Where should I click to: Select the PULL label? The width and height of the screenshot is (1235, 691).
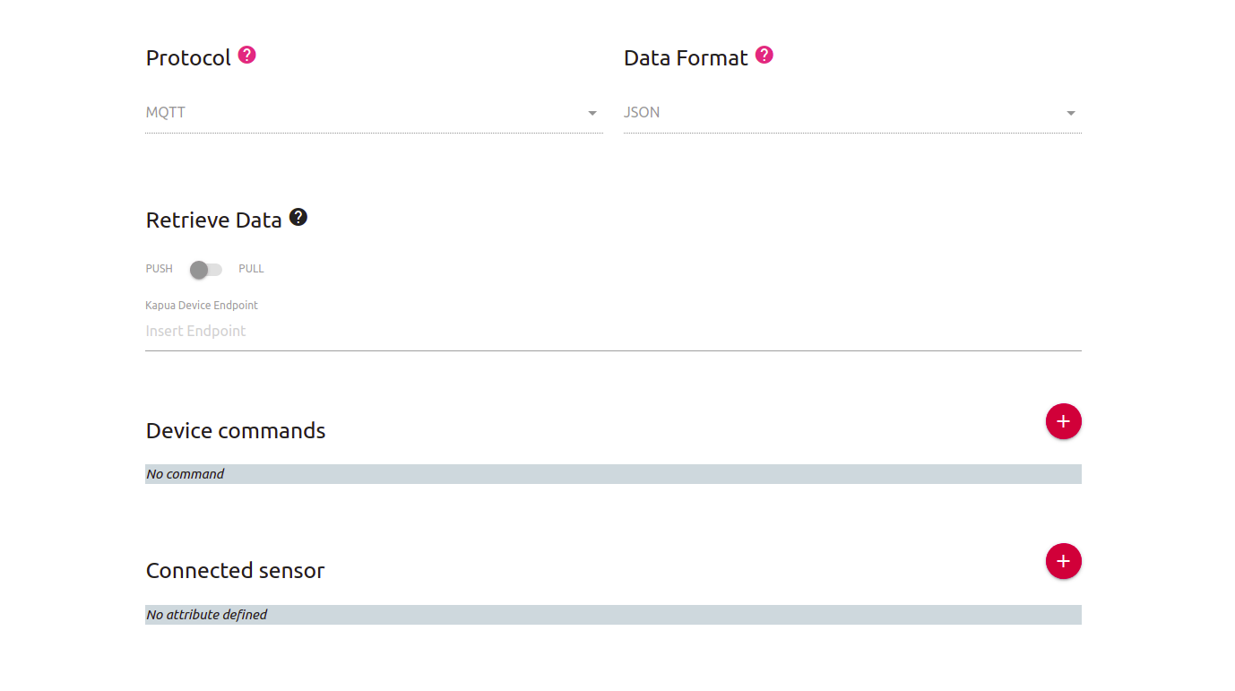coord(251,269)
